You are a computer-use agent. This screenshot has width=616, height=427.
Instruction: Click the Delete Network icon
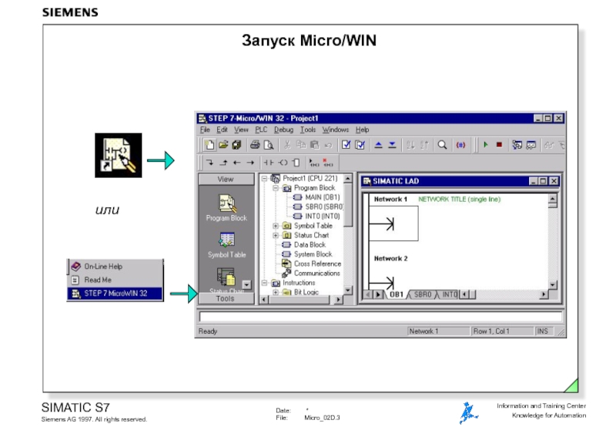coord(328,163)
